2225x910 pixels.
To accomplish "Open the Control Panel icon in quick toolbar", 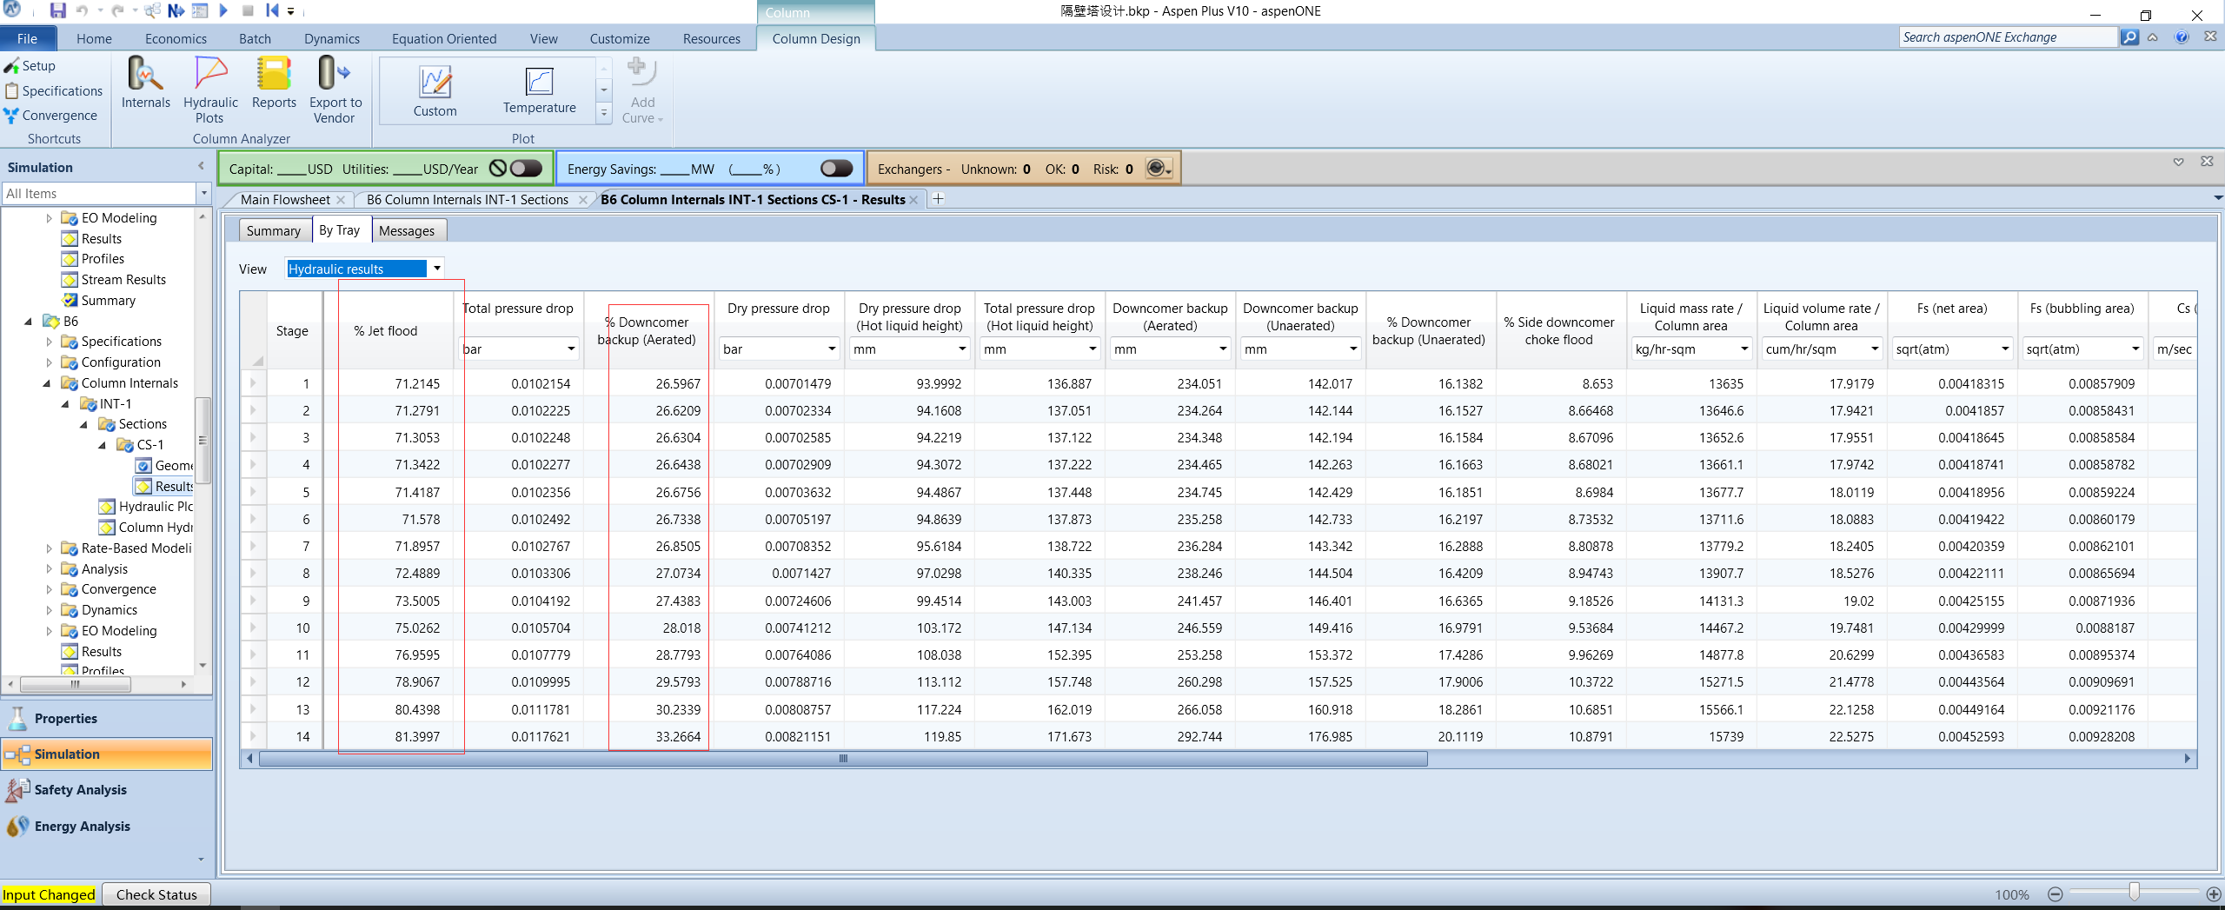I will pos(200,11).
